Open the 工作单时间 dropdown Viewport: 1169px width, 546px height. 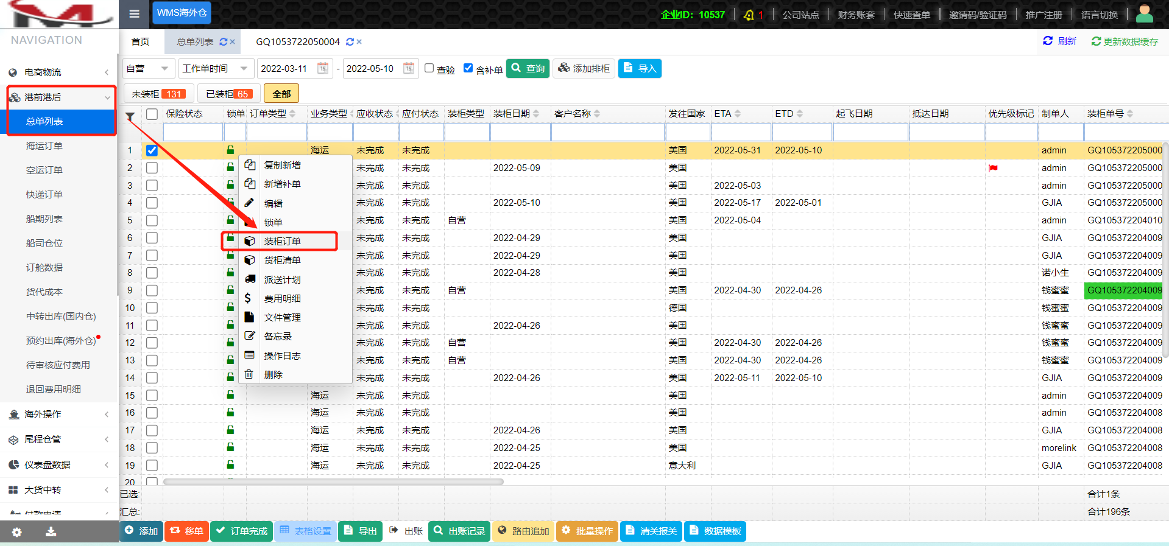point(214,69)
